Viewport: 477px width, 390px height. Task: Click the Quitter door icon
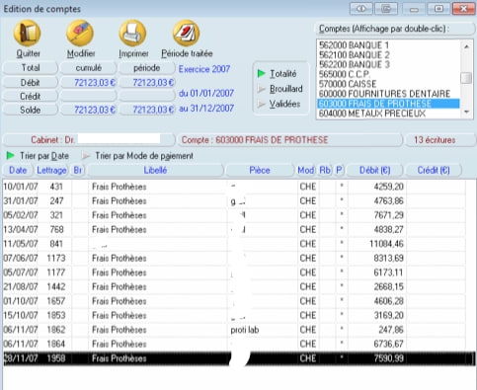coord(27,34)
